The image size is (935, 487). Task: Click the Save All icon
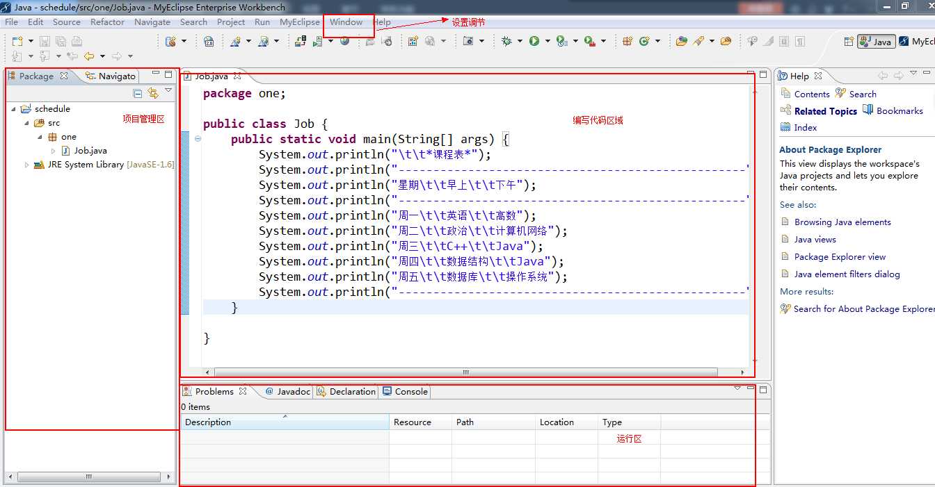point(61,41)
